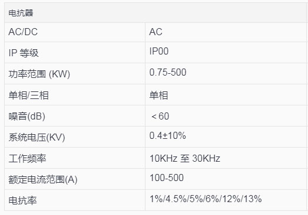Select the 系统电压(KV) label
This screenshot has height=215, width=308.
coord(36,137)
